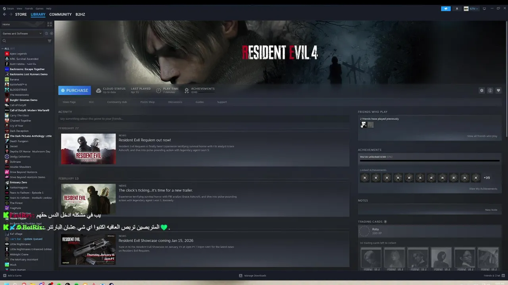Click the Achievements badge icon
Screen dimensions: 508x285
[187, 91]
